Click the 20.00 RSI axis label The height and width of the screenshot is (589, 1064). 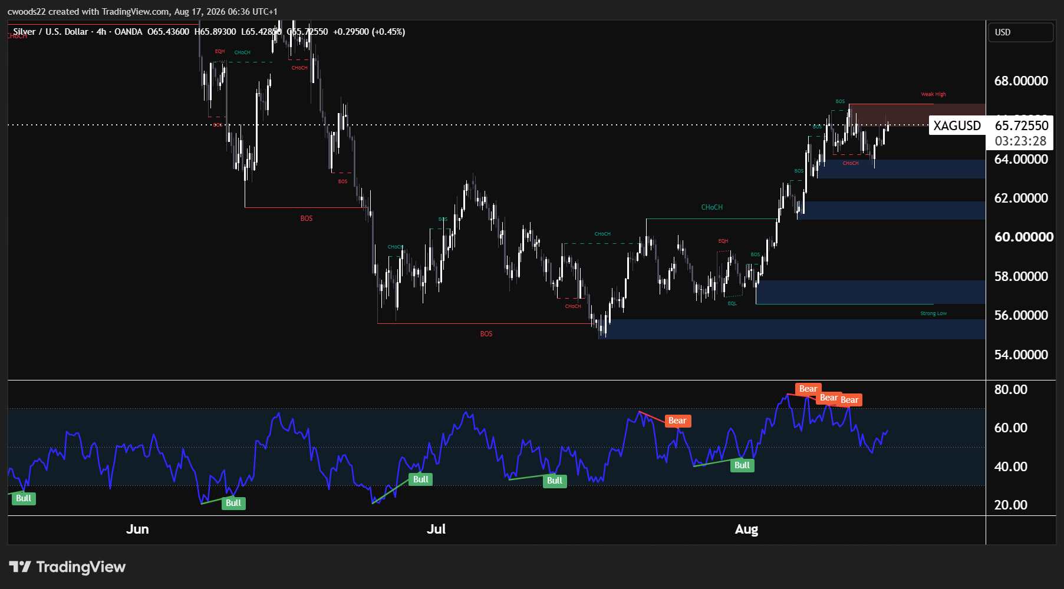pyautogui.click(x=1010, y=505)
